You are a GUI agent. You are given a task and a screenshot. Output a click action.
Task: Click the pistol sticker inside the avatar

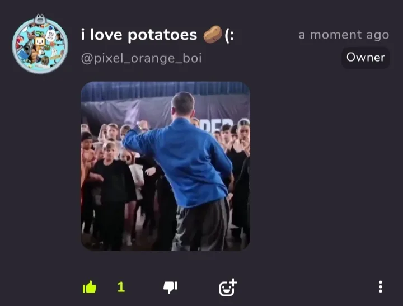pyautogui.click(x=29, y=48)
